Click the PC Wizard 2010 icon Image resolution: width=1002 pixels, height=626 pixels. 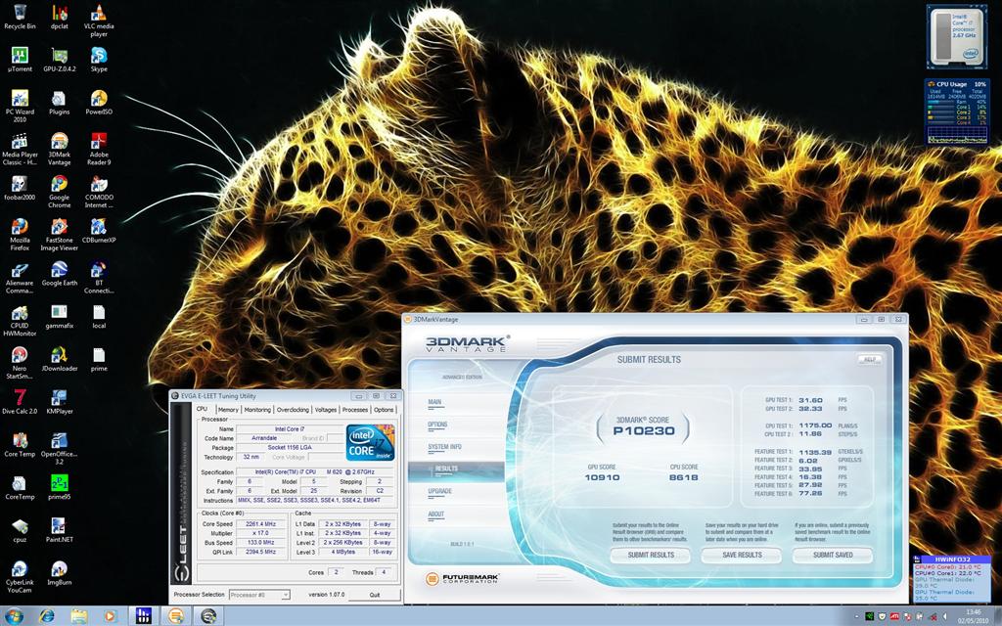click(20, 106)
